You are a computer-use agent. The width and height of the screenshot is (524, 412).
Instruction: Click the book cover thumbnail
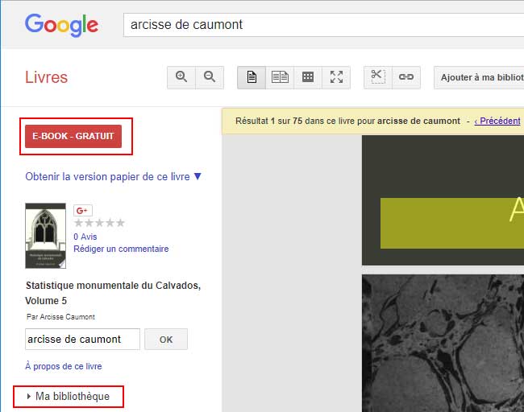45,236
